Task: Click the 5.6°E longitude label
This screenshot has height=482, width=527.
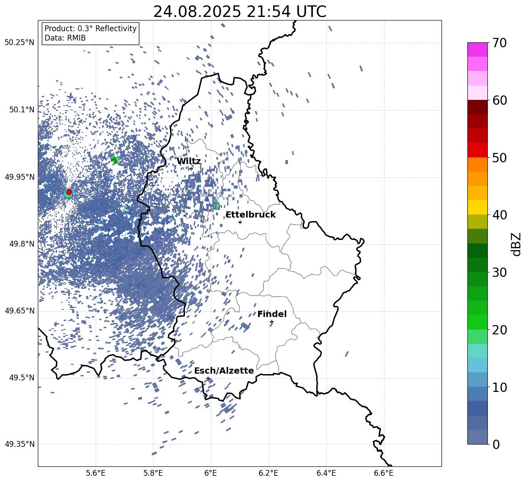Action: point(96,474)
